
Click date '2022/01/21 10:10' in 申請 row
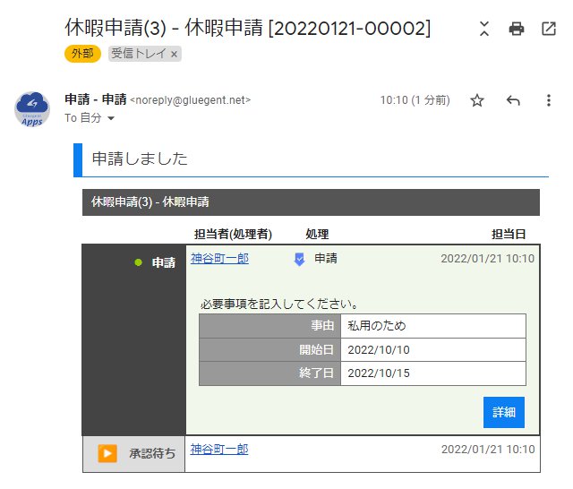[487, 259]
